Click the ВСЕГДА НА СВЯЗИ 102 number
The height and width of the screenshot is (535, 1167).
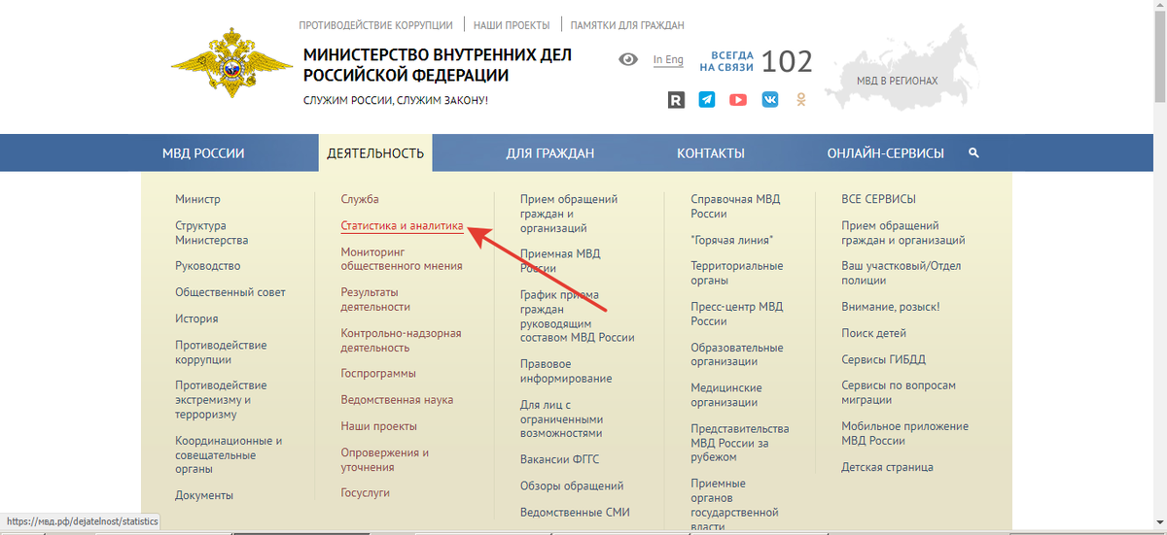(x=787, y=61)
